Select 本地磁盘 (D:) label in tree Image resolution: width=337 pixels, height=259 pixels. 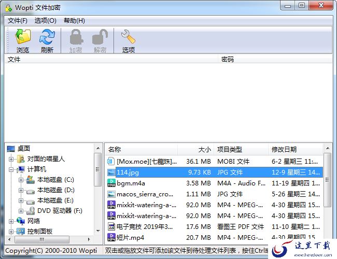tap(56, 190)
